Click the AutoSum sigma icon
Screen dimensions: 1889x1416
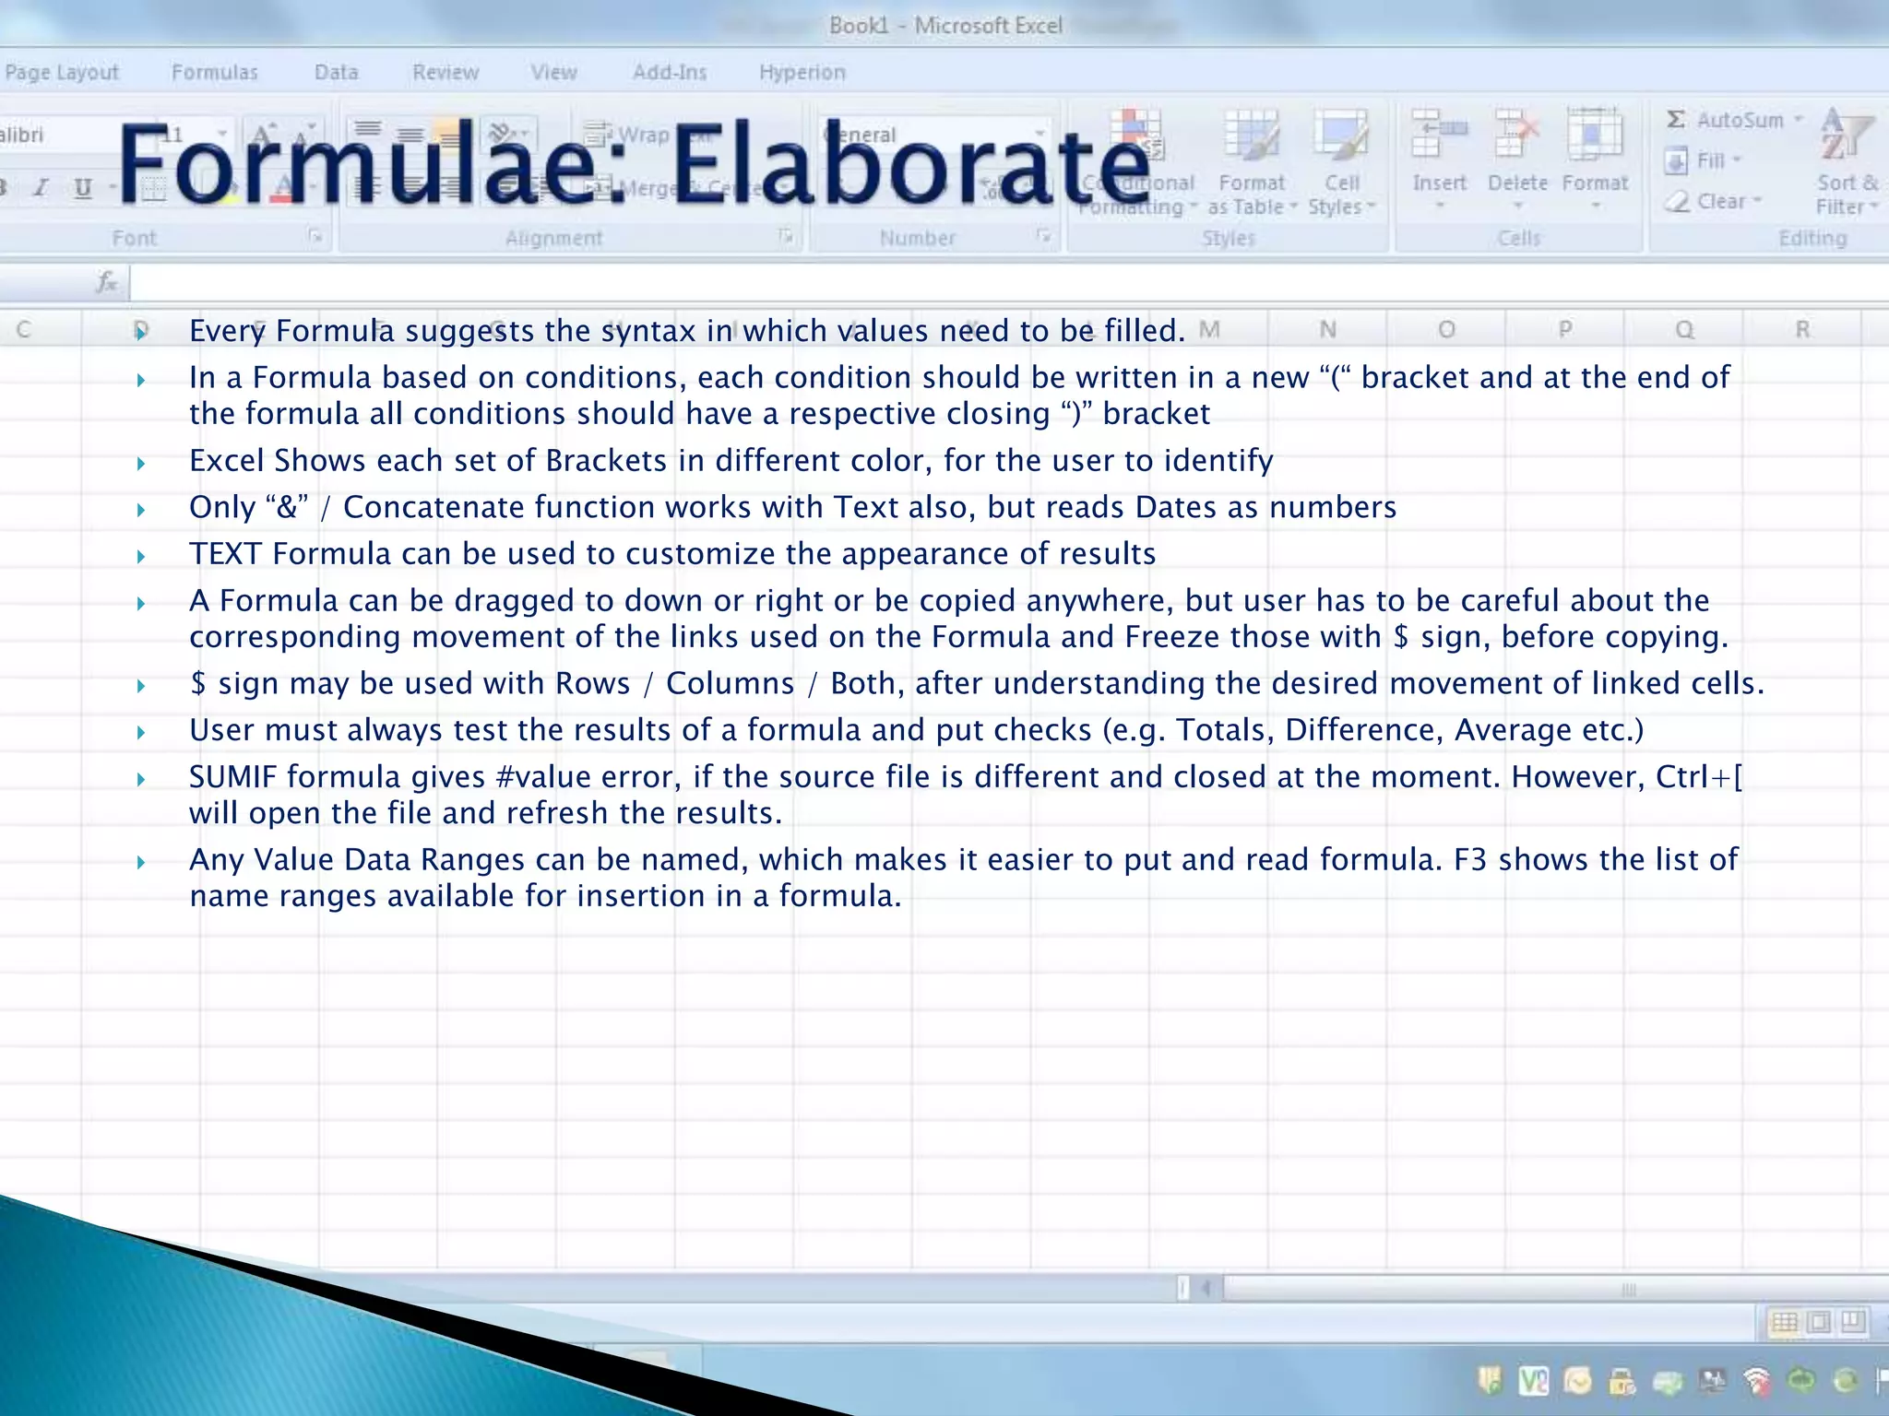pyautogui.click(x=1676, y=119)
